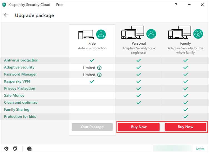Image resolution: width=209 pixels, height=153 pixels.
Task: Select the Password Manager feature label
Action: point(20,74)
